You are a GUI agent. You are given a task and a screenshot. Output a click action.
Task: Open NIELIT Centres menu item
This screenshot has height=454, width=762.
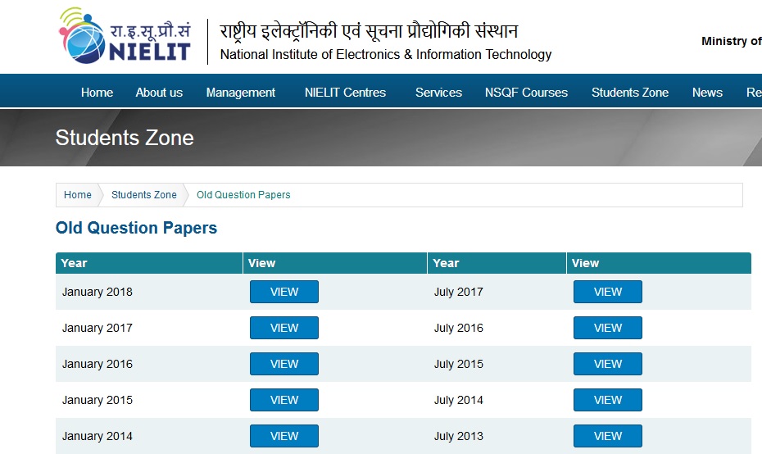345,93
